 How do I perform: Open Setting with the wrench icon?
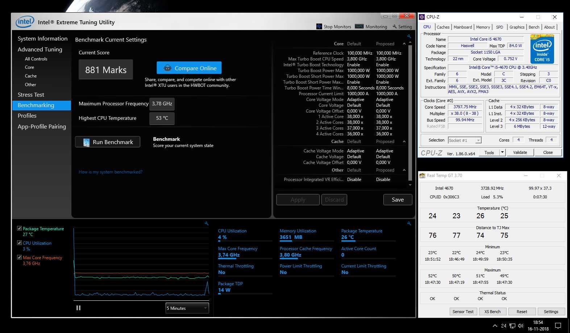click(402, 26)
